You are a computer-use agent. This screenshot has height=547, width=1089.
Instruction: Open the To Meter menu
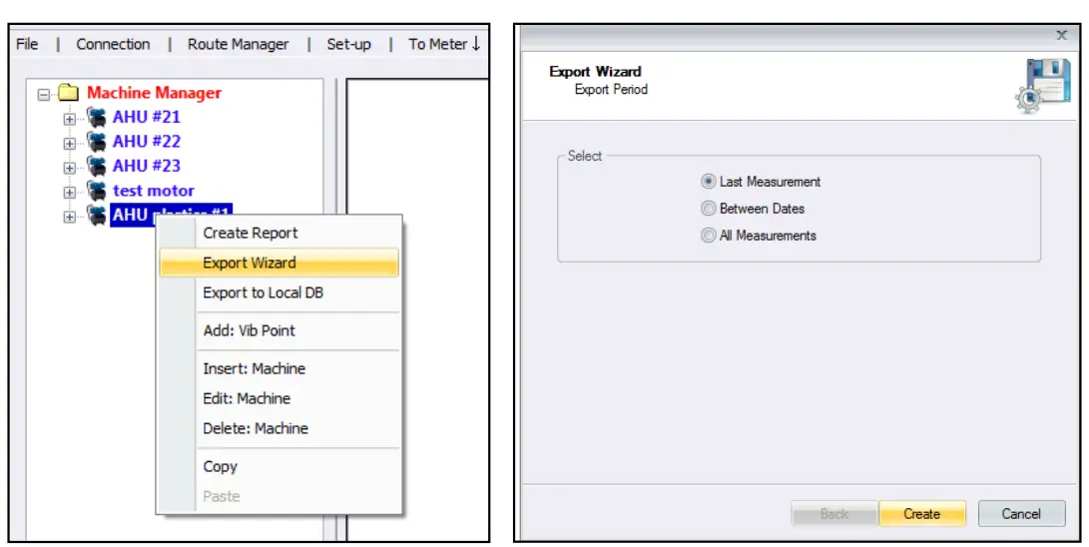pos(444,45)
